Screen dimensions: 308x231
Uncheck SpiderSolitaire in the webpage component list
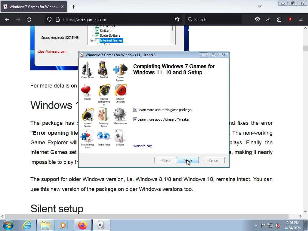(x=97, y=35)
